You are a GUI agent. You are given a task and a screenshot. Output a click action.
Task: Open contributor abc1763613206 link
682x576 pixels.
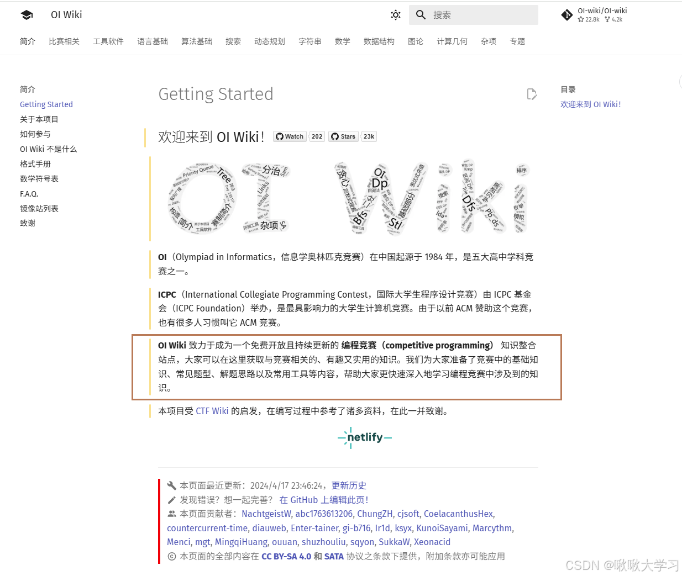pos(324,514)
